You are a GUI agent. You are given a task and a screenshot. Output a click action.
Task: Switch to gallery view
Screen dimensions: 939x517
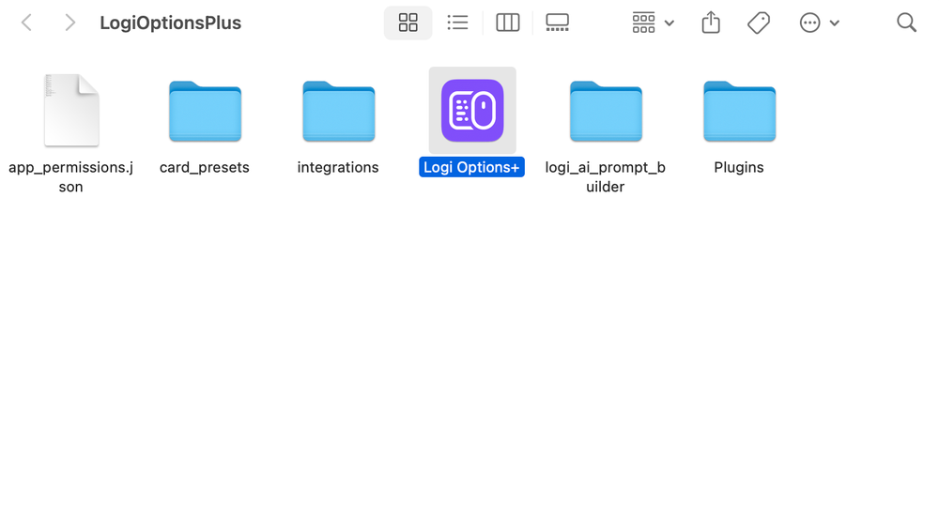click(557, 23)
